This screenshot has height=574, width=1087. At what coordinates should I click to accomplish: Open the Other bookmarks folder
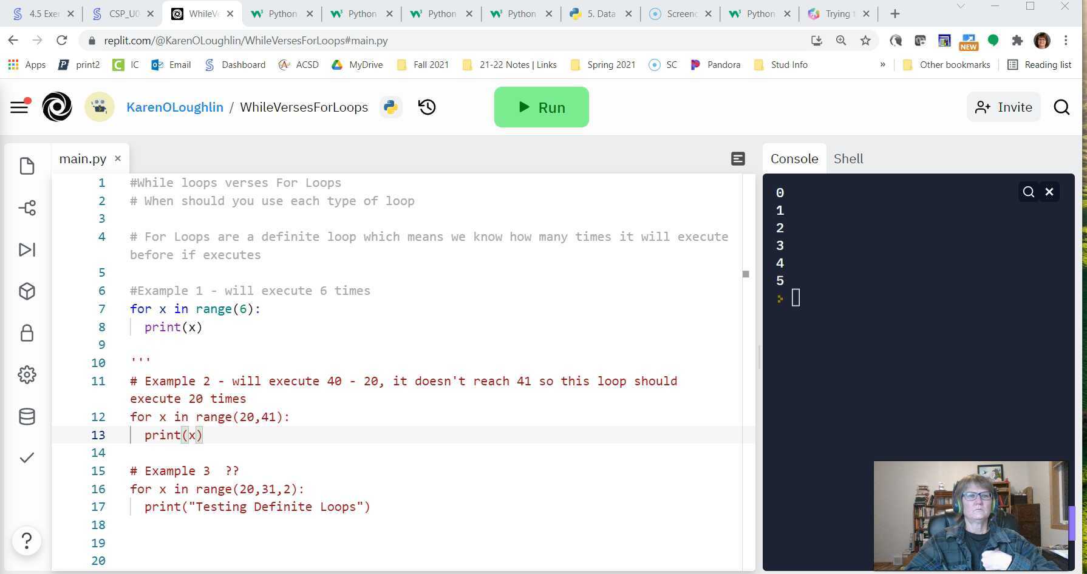coord(947,65)
